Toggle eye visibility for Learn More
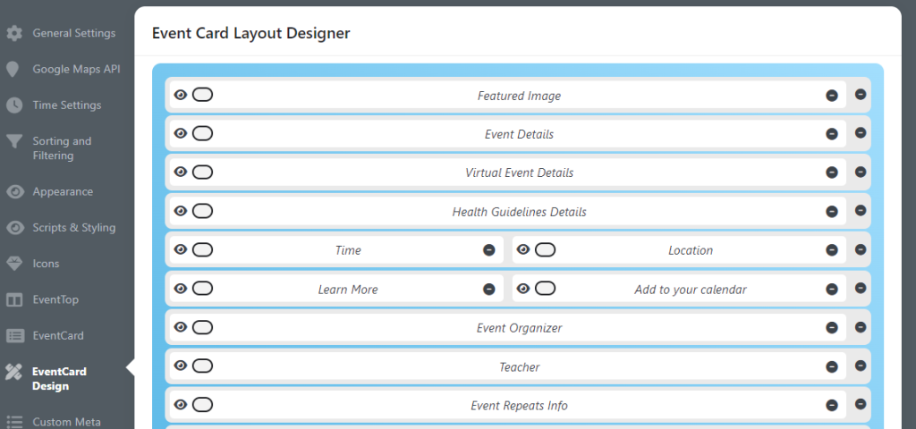 point(181,288)
